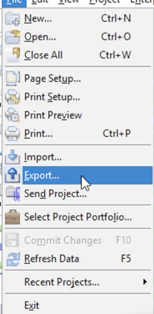Click the Refresh Data text entry
Screen dimensions: 154x314
52,259
